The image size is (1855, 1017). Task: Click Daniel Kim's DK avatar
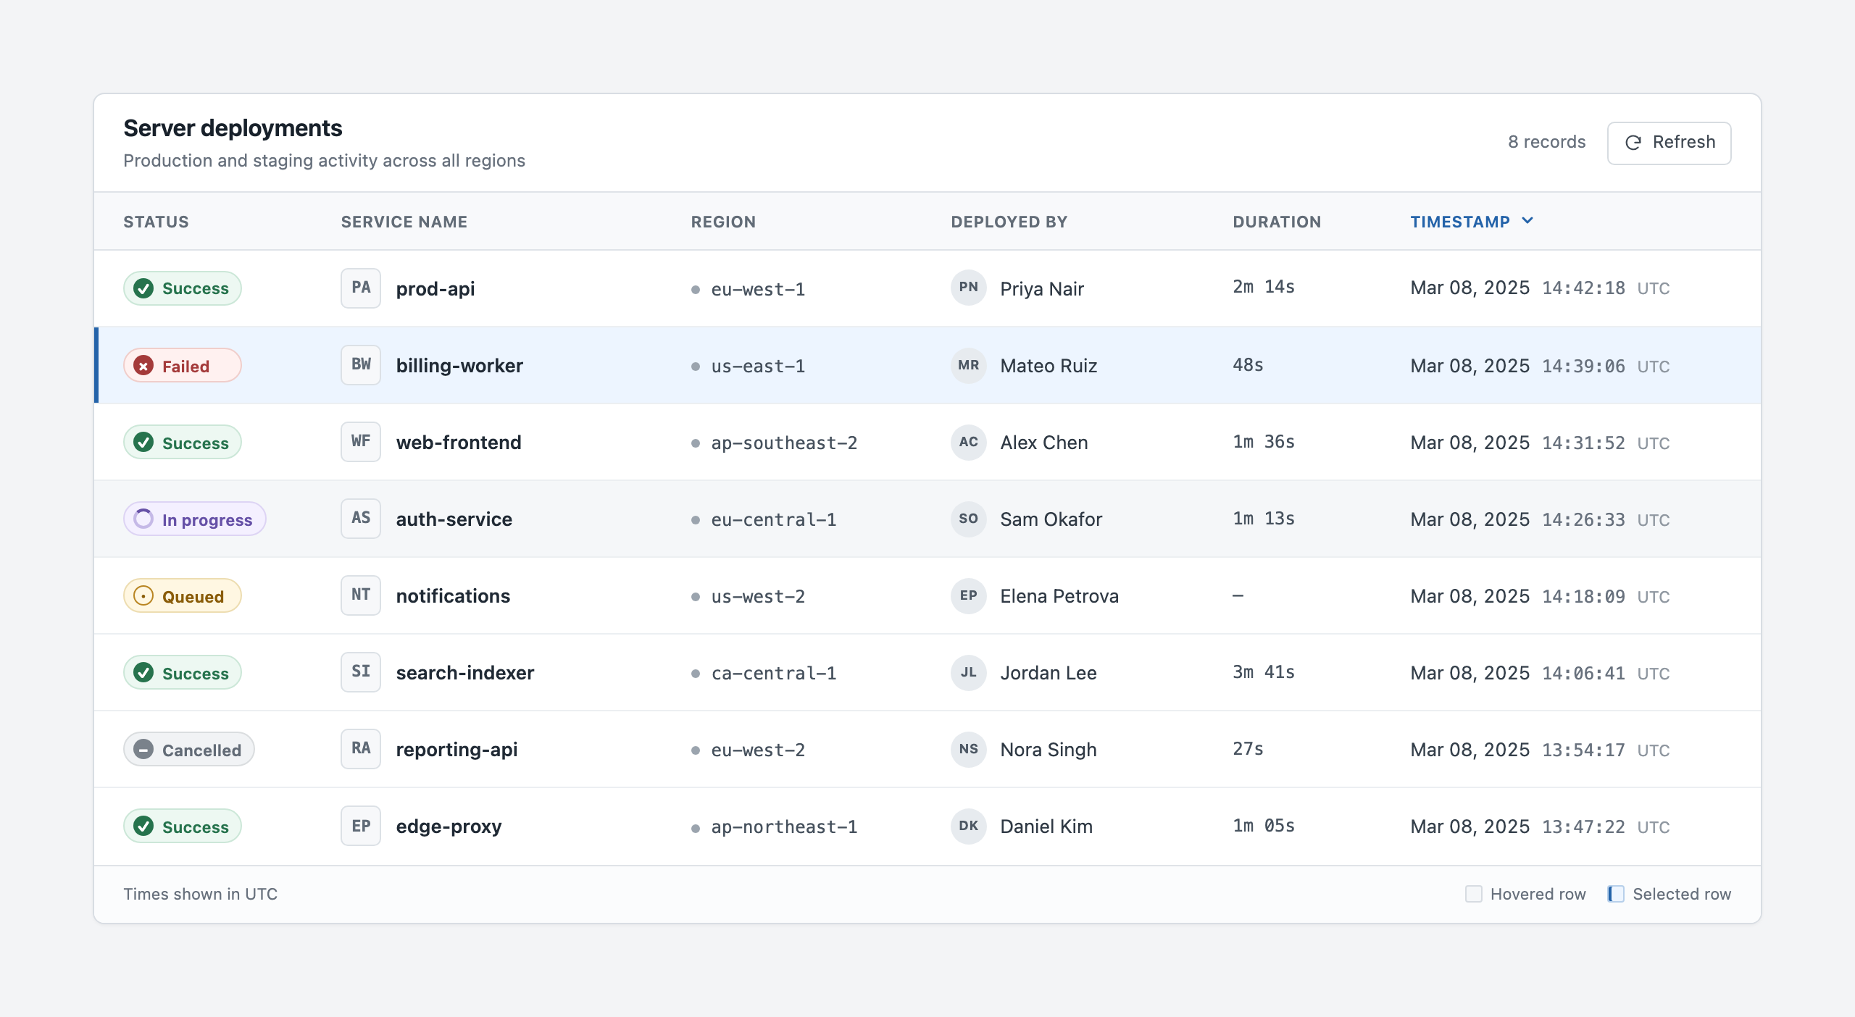coord(969,826)
